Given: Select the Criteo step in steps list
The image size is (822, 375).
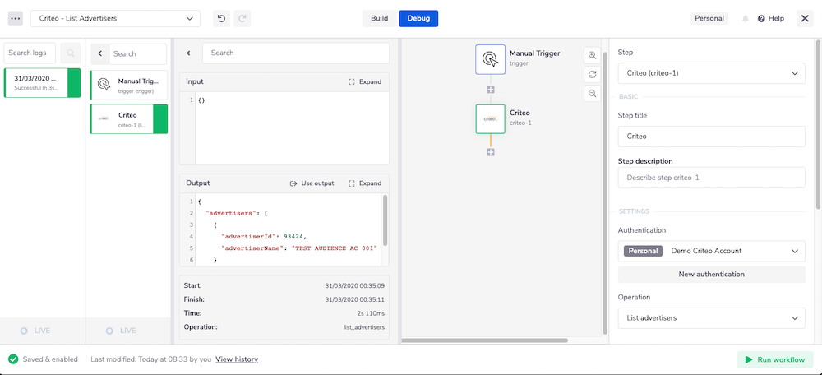Looking at the screenshot, I should pos(129,119).
